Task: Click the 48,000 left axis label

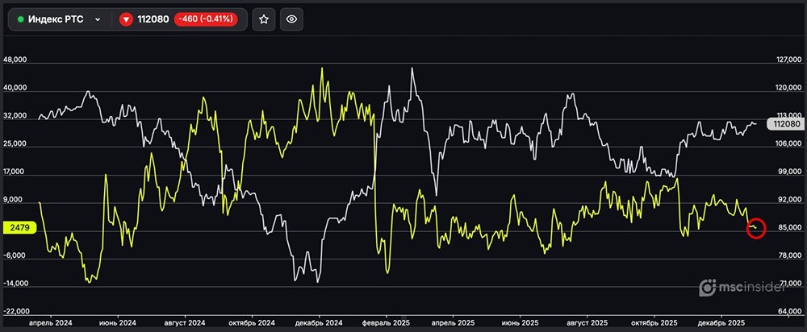Action: point(15,60)
